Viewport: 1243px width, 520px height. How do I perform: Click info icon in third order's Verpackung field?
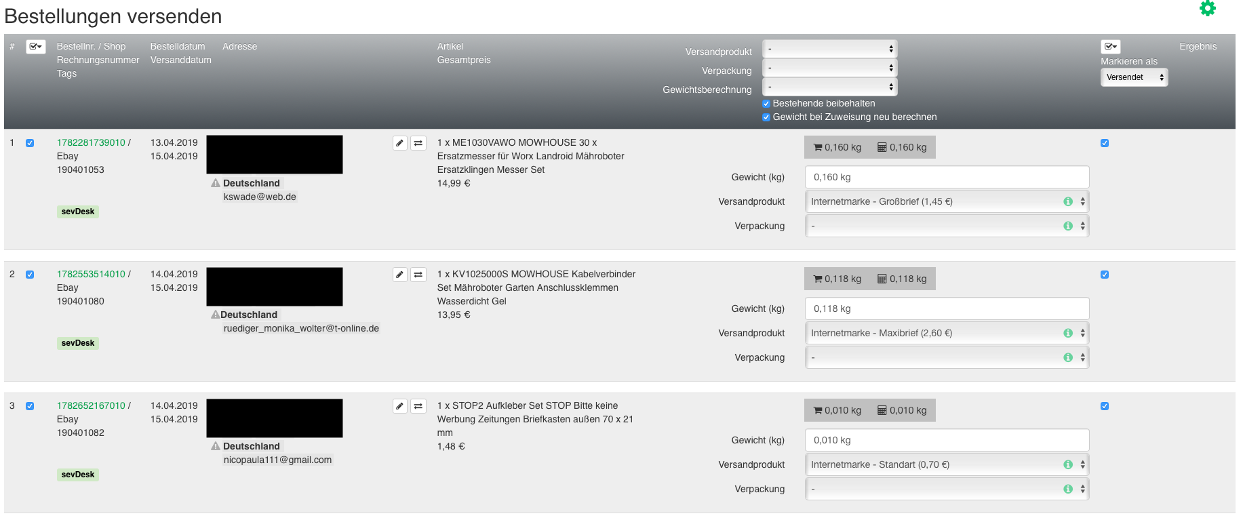[x=1068, y=489]
